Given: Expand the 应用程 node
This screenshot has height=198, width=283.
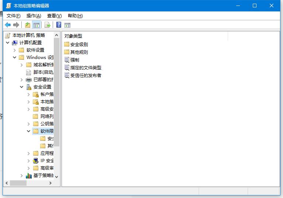Looking at the screenshot, I should [x=29, y=153].
